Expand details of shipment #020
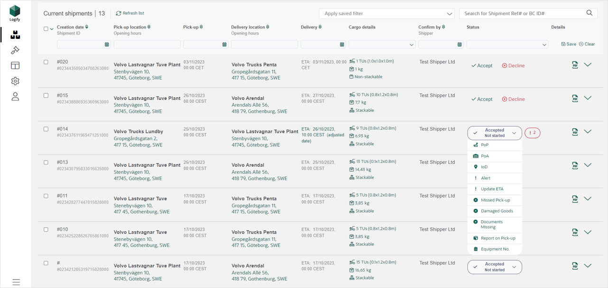Viewport: 608px width, 288px height. click(x=588, y=65)
